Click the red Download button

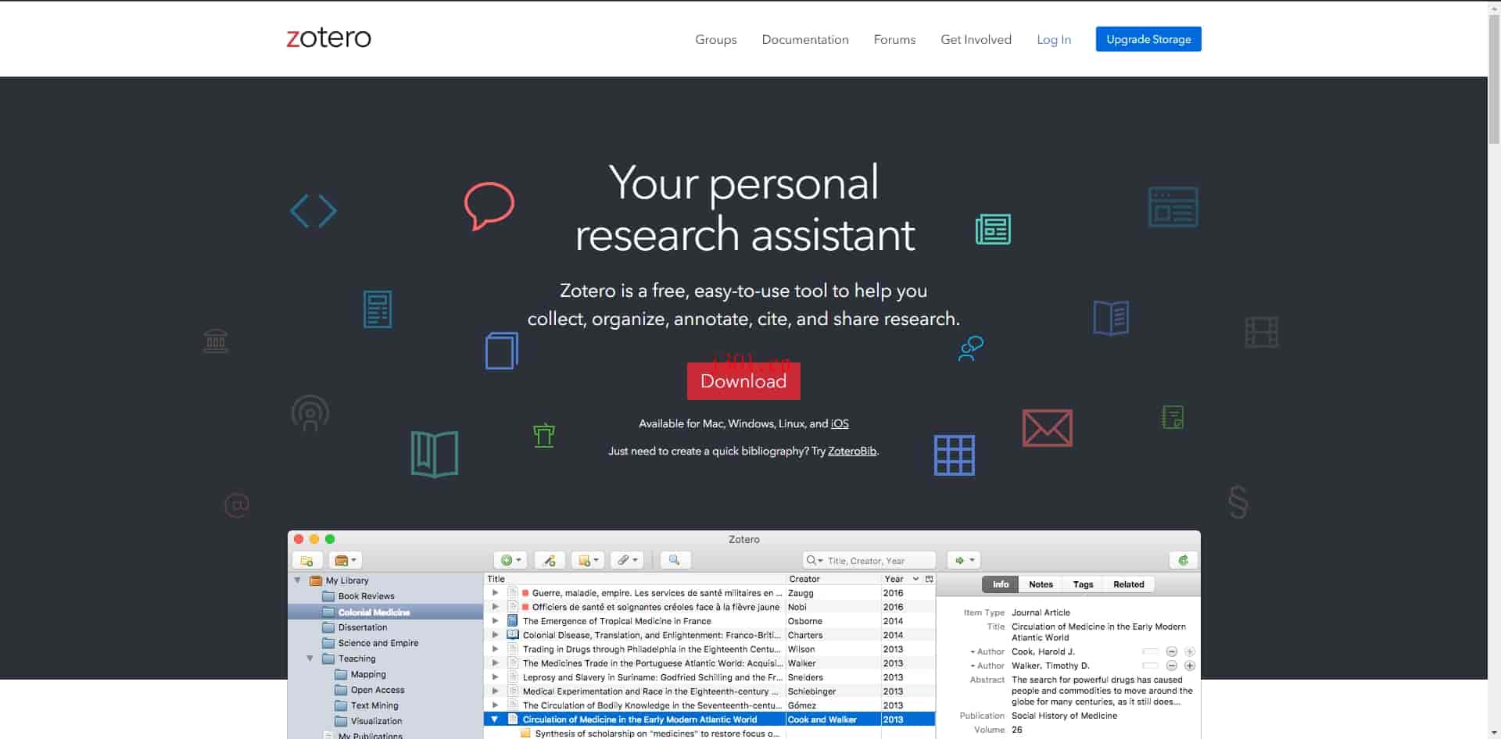743,381
